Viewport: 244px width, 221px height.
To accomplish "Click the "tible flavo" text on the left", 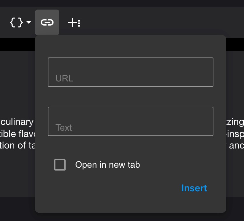I will 17,133.
